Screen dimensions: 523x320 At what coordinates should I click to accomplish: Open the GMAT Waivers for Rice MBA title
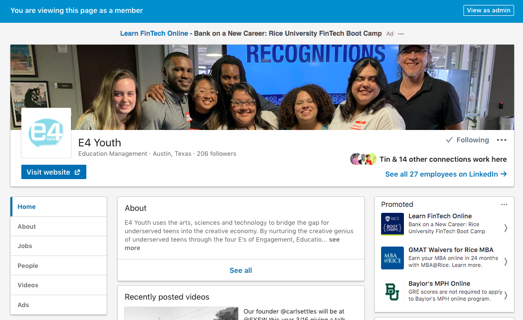(x=451, y=250)
